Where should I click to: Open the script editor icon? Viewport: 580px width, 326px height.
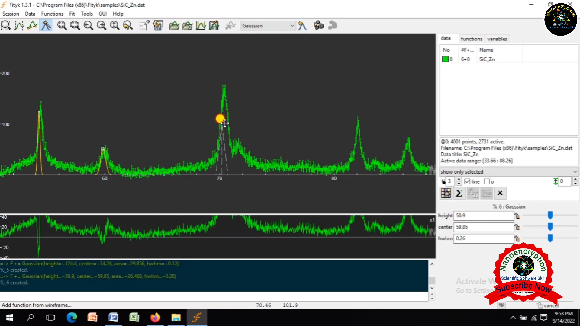click(x=144, y=25)
